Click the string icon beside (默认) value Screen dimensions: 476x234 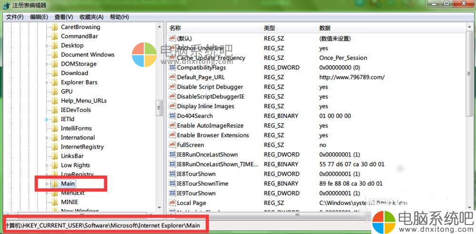[x=172, y=38]
